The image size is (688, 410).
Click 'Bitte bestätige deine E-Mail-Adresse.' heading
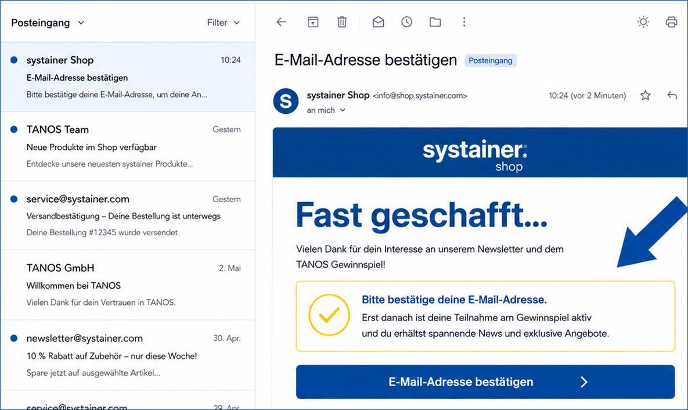[x=454, y=300]
